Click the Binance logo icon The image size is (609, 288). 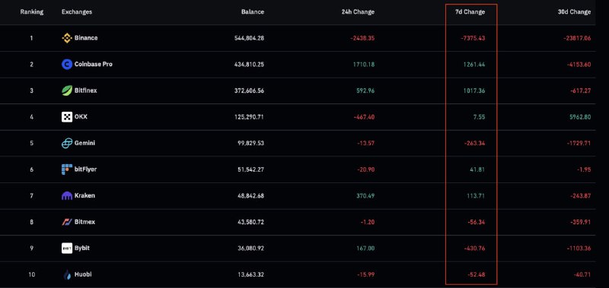[67, 38]
